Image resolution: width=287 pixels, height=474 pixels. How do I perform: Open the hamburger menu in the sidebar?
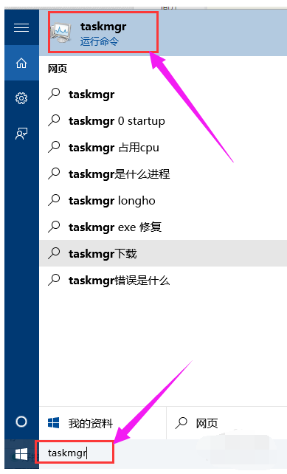[x=21, y=27]
